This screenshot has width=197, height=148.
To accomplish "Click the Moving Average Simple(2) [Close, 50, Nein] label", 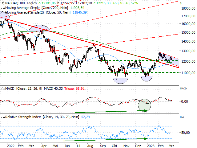I will click(38, 12).
